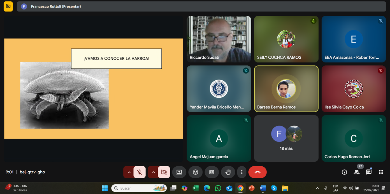Show hidden system tray icons
The width and height of the screenshot is (390, 194).
pos(317,188)
